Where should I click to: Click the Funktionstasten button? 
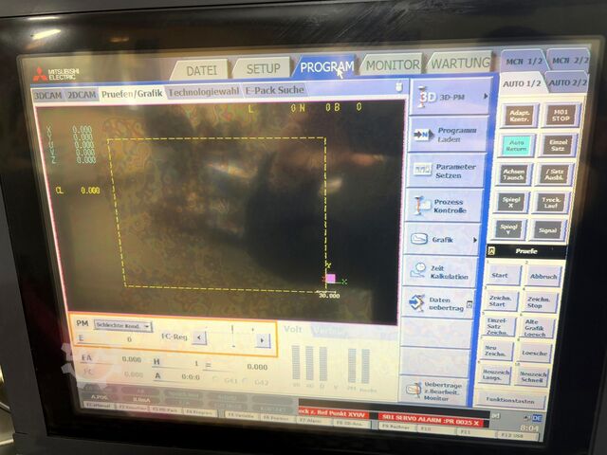coord(509,400)
